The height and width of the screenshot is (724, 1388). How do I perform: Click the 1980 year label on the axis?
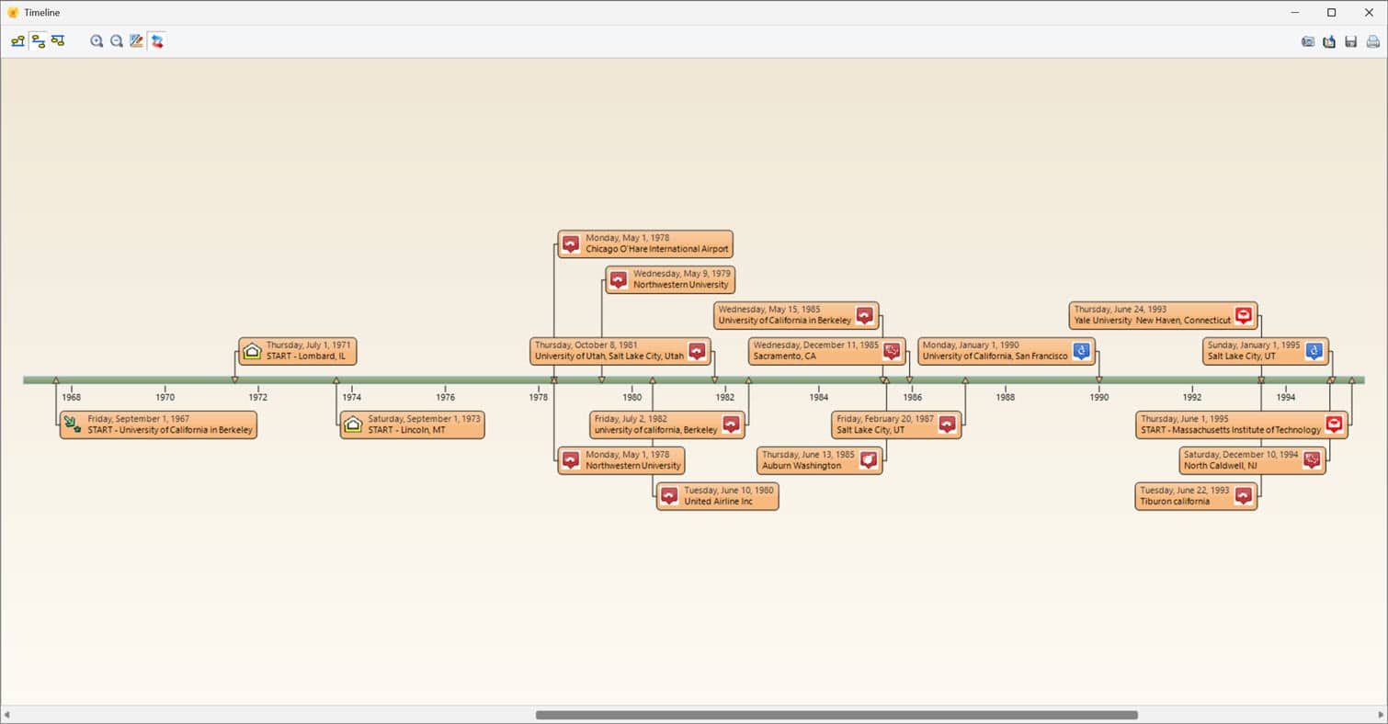[x=631, y=398]
